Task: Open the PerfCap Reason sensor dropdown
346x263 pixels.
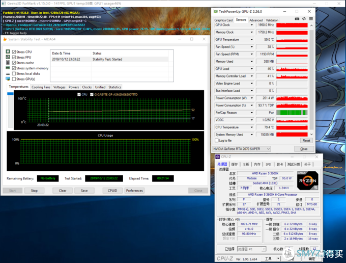Action: (x=251, y=113)
